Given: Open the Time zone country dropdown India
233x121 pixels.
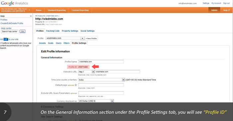Looking at the screenshot, I should 102,80.
